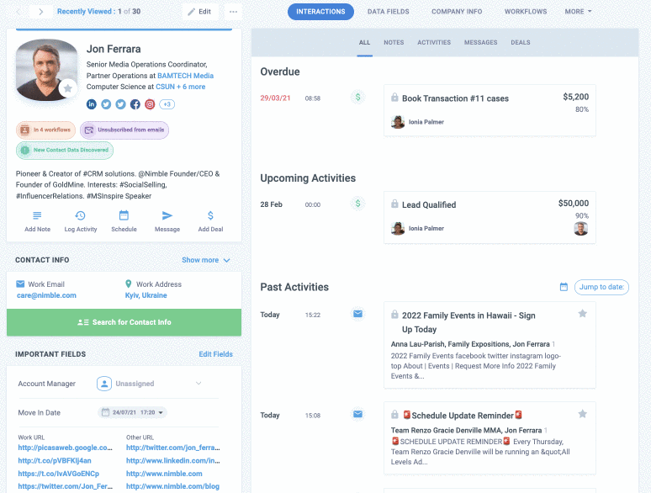
Task: Open the care@nimble.com email link
Action: tap(46, 295)
